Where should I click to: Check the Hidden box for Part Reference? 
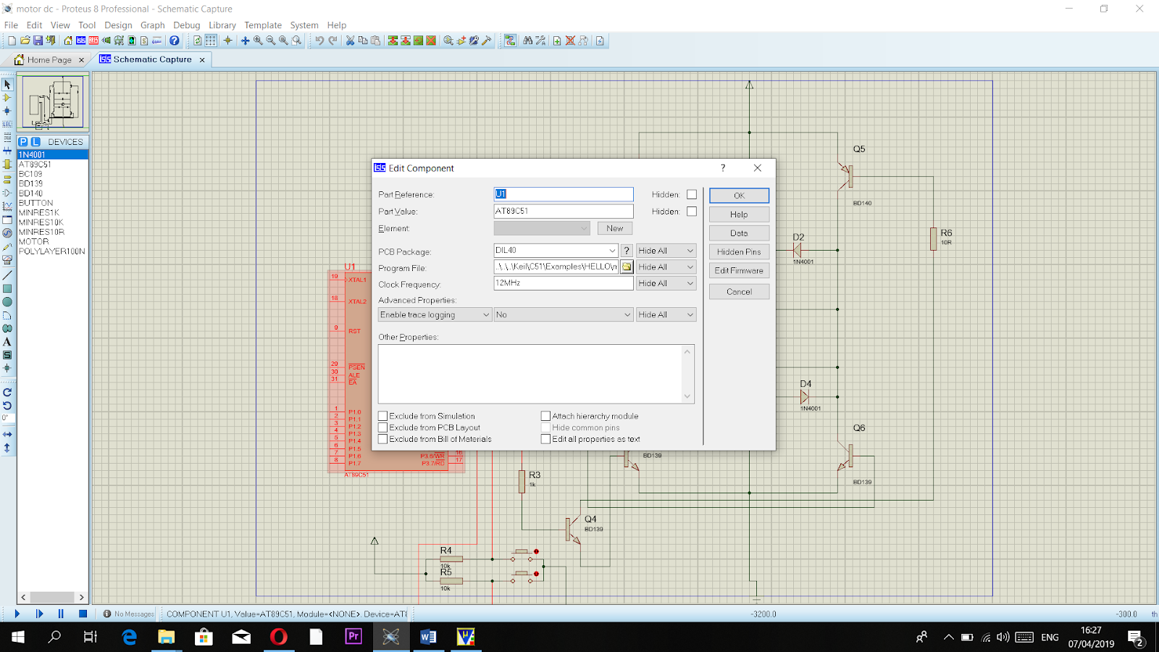692,194
